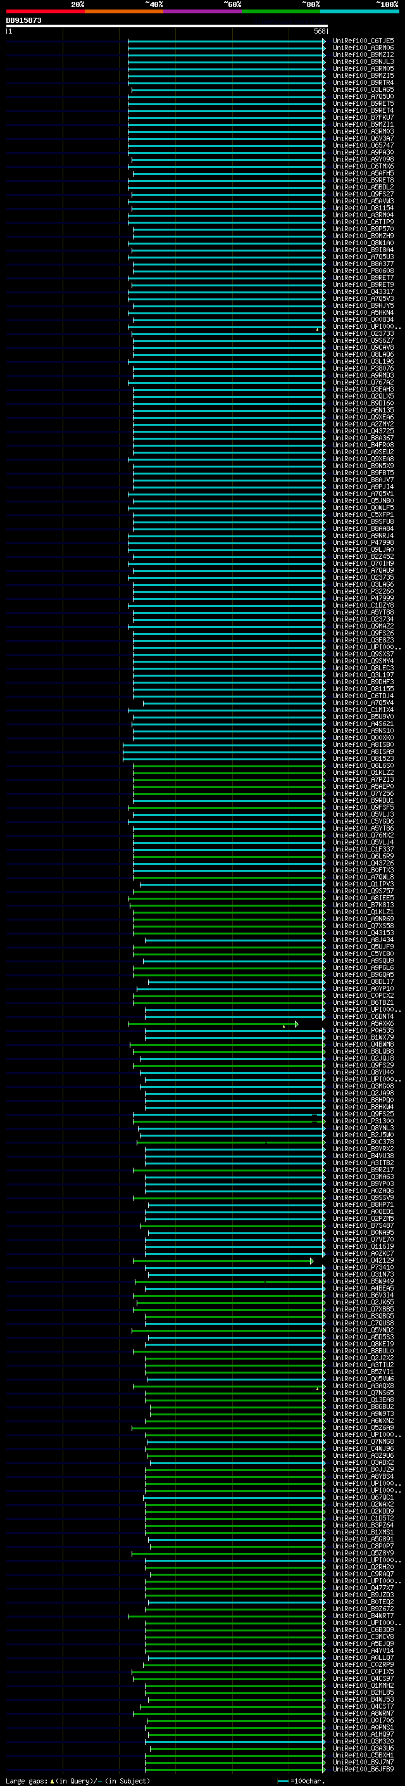Screen dimensions: 405x1786
Task: Select UniRef100_Q6V3A7 label
Action: tap(363, 139)
